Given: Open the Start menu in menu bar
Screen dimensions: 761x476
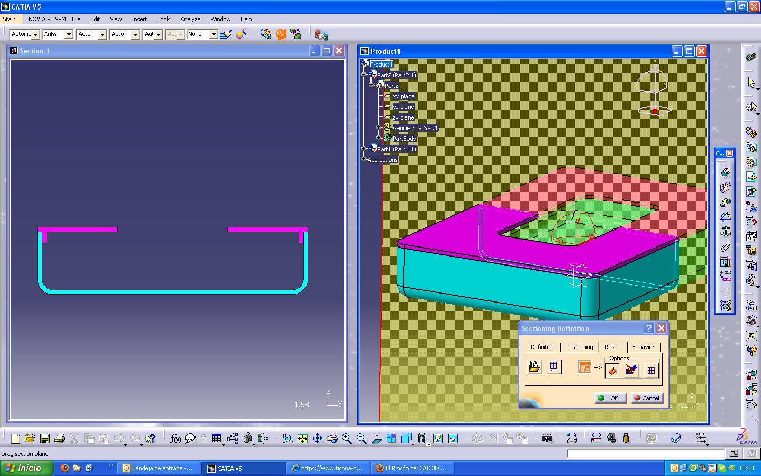Looking at the screenshot, I should coord(9,19).
